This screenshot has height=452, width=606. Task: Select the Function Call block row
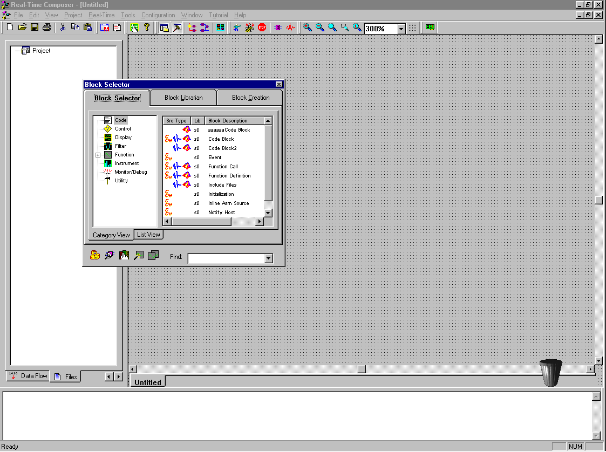click(x=214, y=167)
